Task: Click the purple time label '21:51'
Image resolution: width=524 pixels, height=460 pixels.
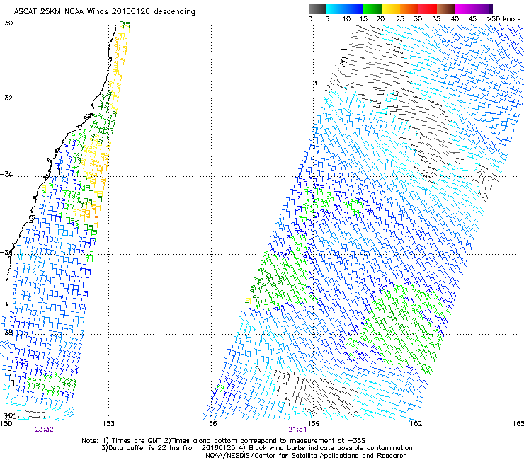Action: pos(297,430)
